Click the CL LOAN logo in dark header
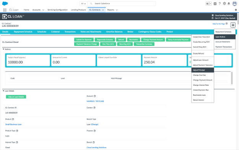 point(13,16)
